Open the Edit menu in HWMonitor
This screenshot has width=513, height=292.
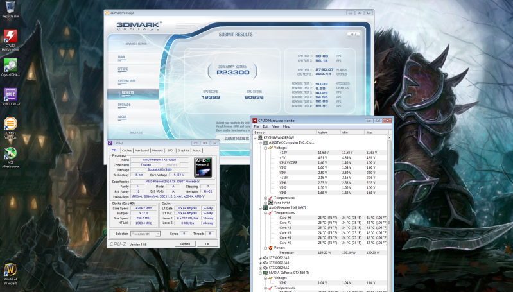[x=265, y=126]
